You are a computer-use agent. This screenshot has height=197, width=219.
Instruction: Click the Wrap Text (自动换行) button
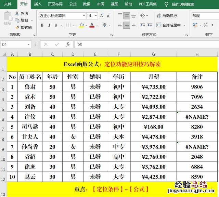tap(167, 16)
